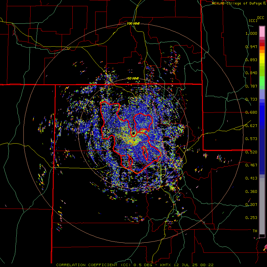Click the 0.893 scale value
Screen dimensions: 267x267
click(251, 60)
